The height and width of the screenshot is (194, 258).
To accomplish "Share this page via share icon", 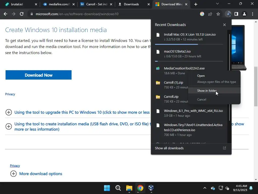I will (x=210, y=14).
